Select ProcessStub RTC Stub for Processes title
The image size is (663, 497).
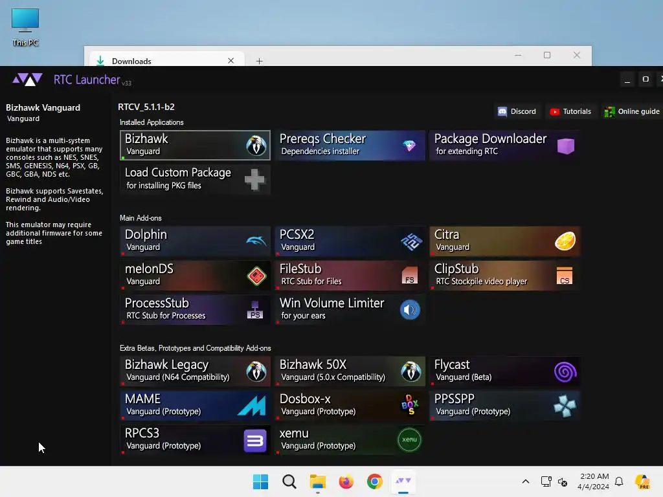coord(157,303)
